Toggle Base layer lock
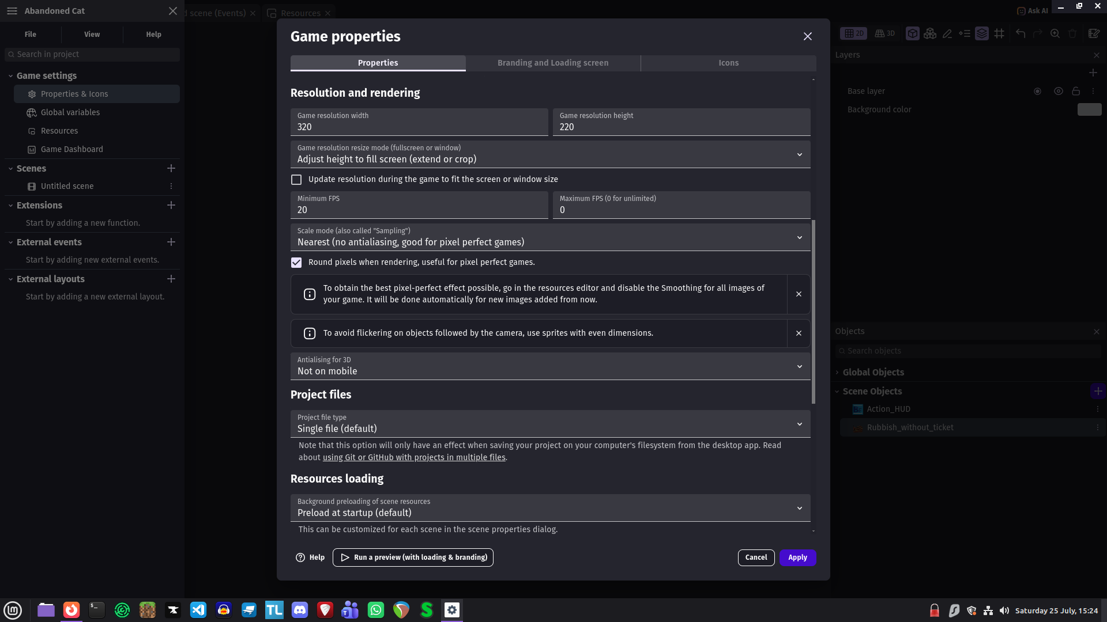 pos(1076,91)
